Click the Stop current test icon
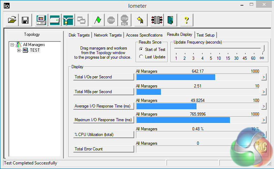Screen dimensions: 274x169 [x=111, y=20]
